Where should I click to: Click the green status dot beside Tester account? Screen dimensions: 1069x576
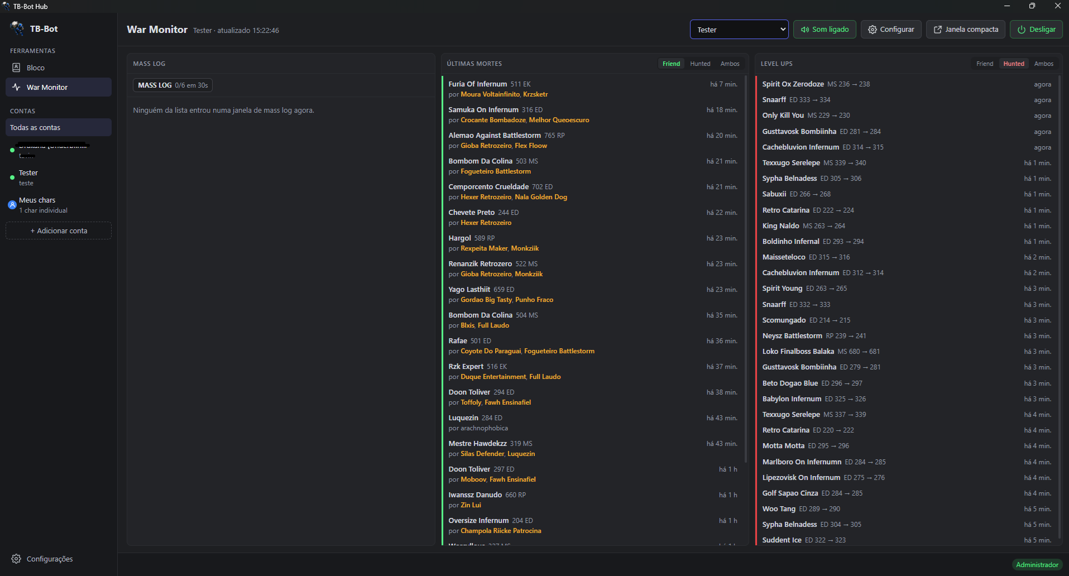pos(12,177)
